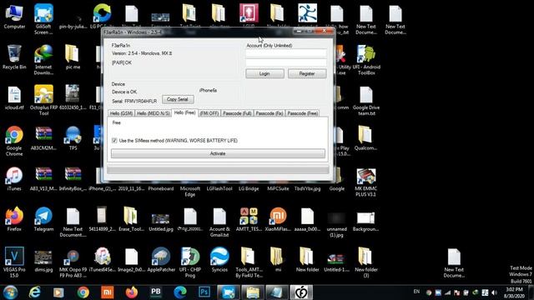
Task: Select the Computer desktop icon
Action: click(x=14, y=17)
